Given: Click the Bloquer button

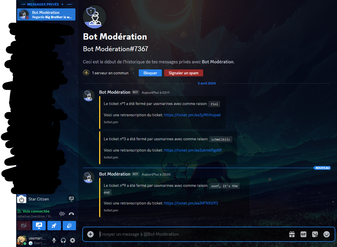Looking at the screenshot, I should (150, 73).
